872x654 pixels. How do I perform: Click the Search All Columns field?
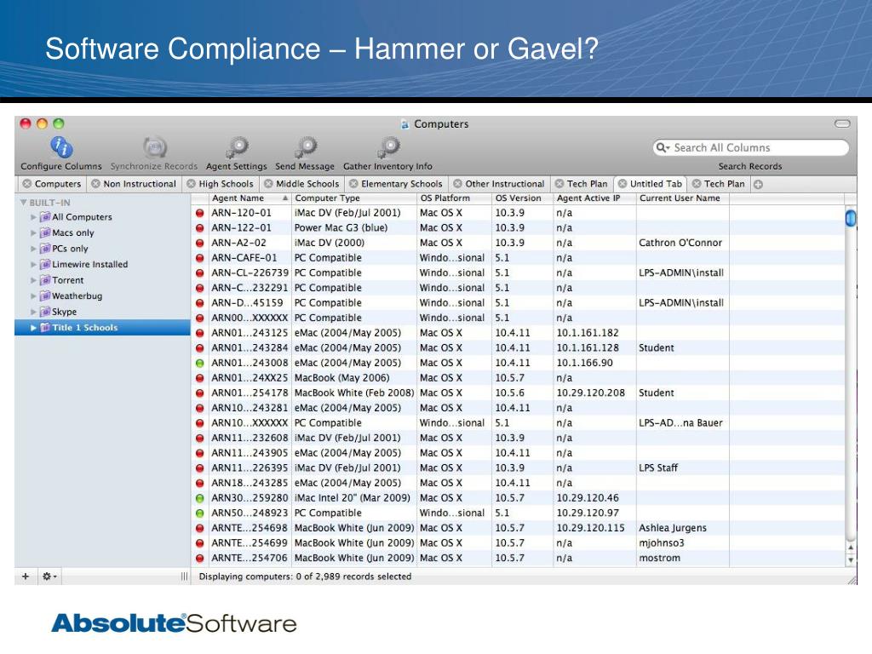tap(751, 147)
